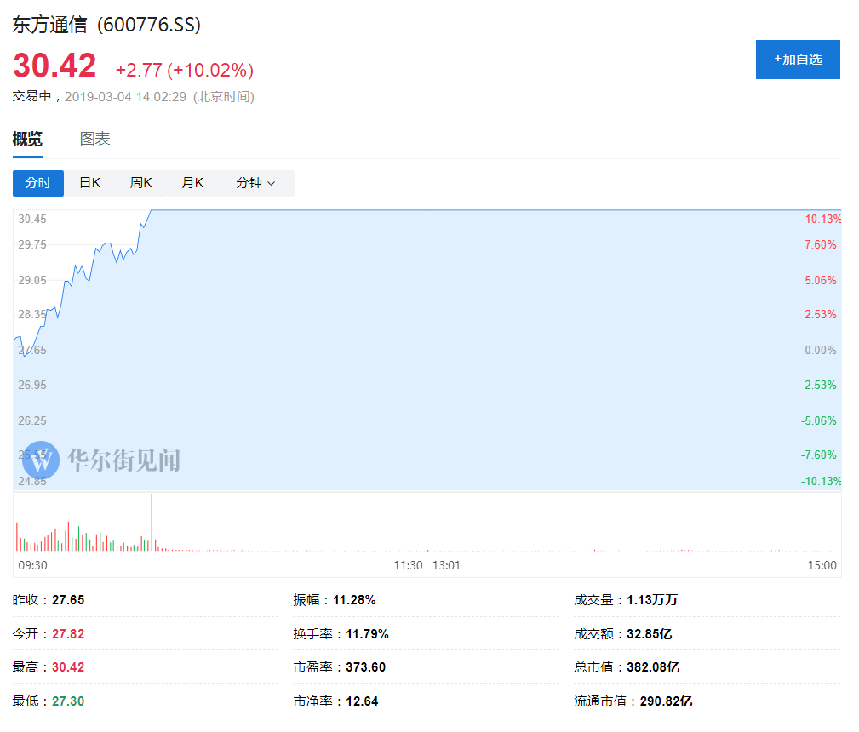Activate the 分时 chart mode
This screenshot has height=732, width=859.
pyautogui.click(x=37, y=183)
